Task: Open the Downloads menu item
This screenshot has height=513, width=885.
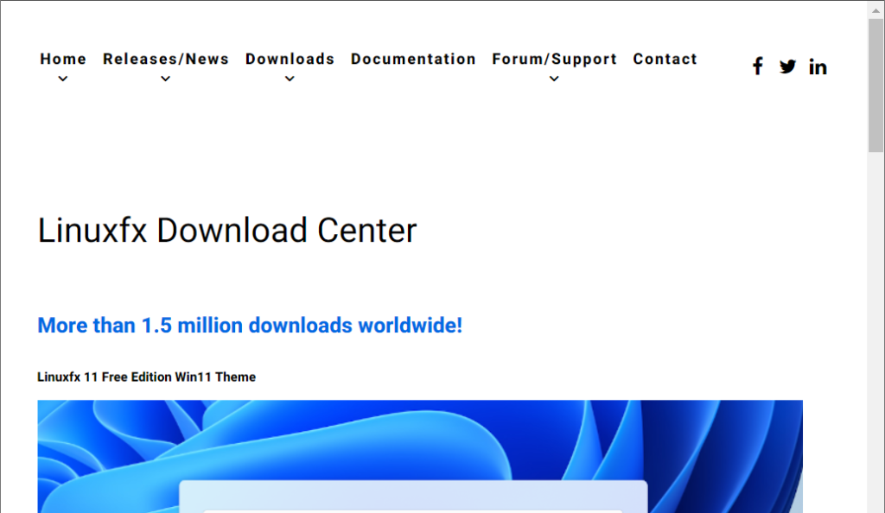Action: click(290, 59)
